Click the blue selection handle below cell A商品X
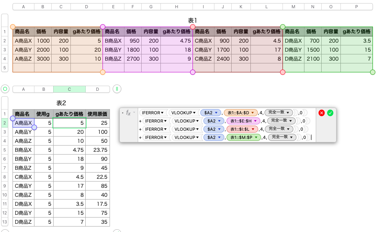The image size is (387, 232). coord(34,127)
